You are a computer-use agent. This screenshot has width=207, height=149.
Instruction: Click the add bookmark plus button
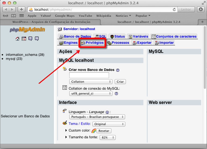pyautogui.click(x=21, y=9)
